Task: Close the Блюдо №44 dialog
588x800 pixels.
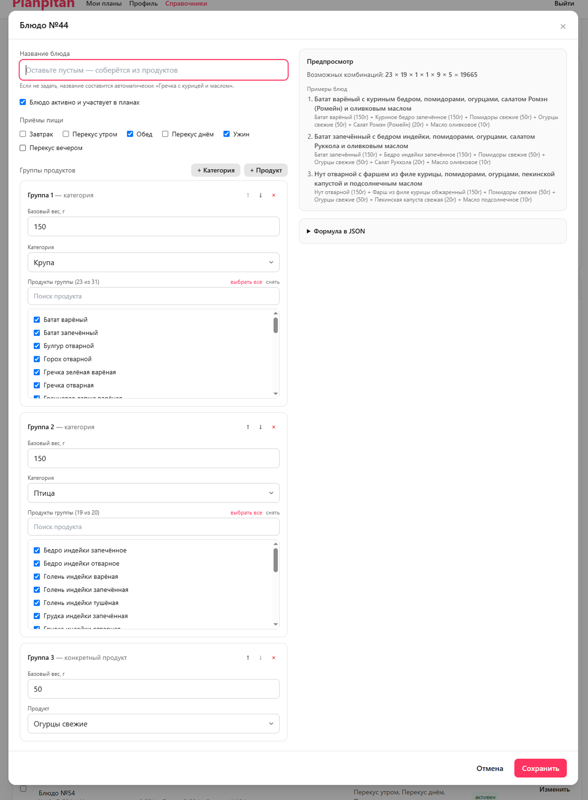Action: click(x=563, y=26)
